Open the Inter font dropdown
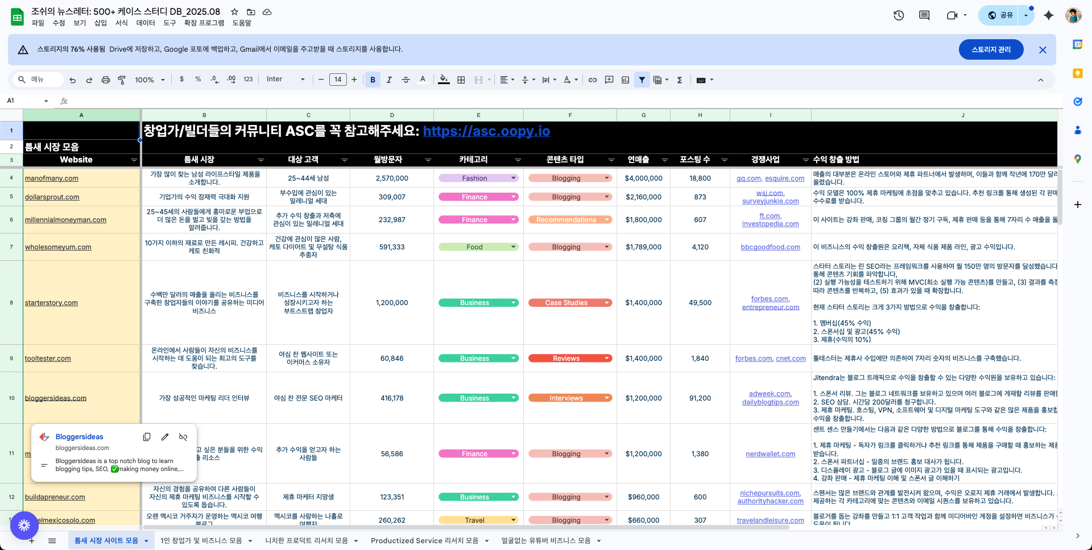The height and width of the screenshot is (550, 1092). pos(286,80)
